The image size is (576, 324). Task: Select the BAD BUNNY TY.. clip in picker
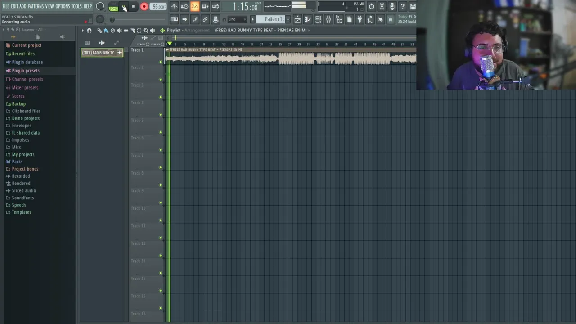[x=102, y=53]
